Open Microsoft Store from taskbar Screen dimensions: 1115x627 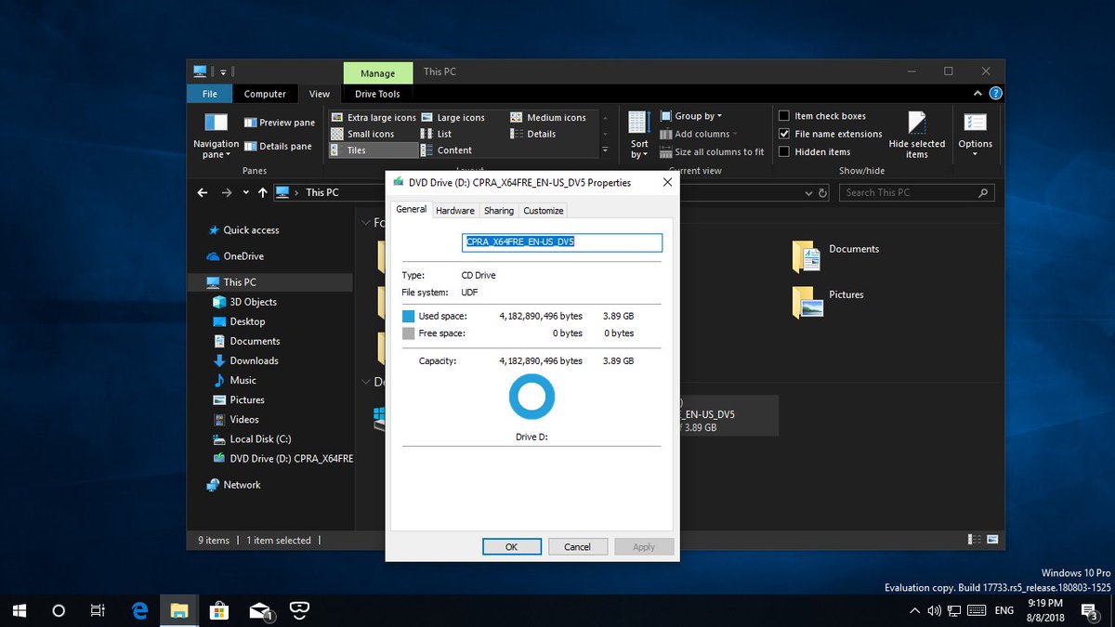[220, 610]
